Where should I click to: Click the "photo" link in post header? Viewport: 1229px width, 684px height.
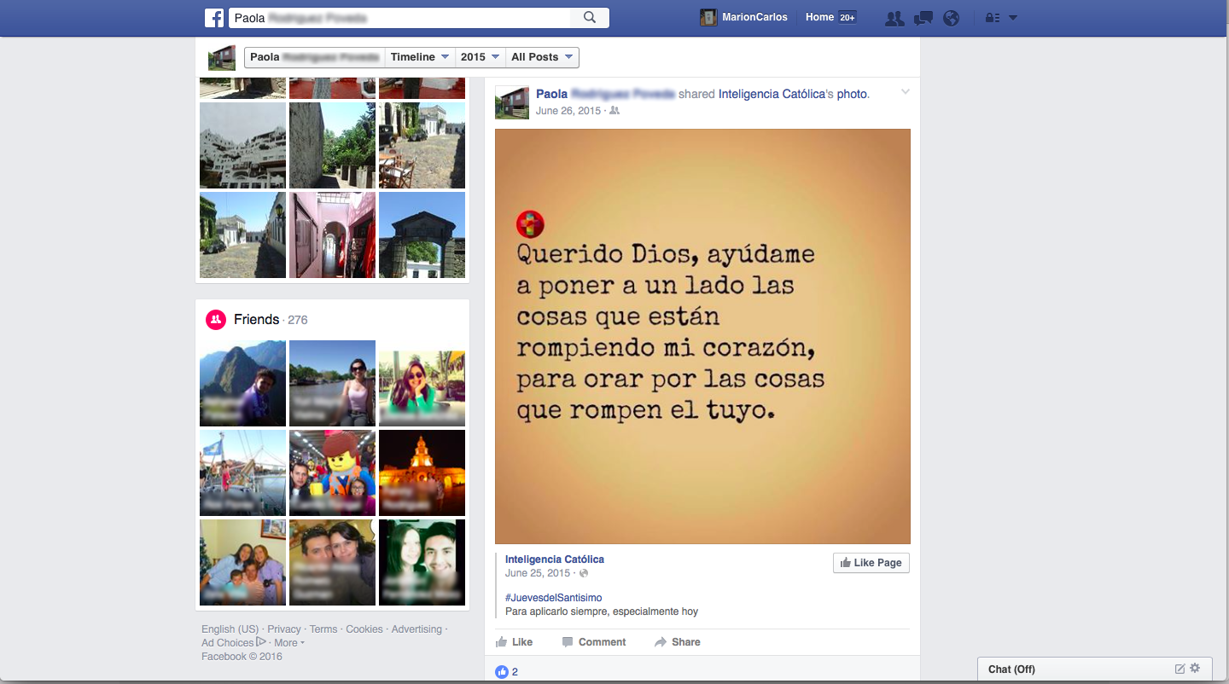[852, 94]
